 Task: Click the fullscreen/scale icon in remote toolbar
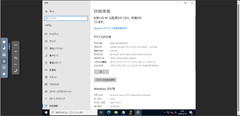[4, 67]
